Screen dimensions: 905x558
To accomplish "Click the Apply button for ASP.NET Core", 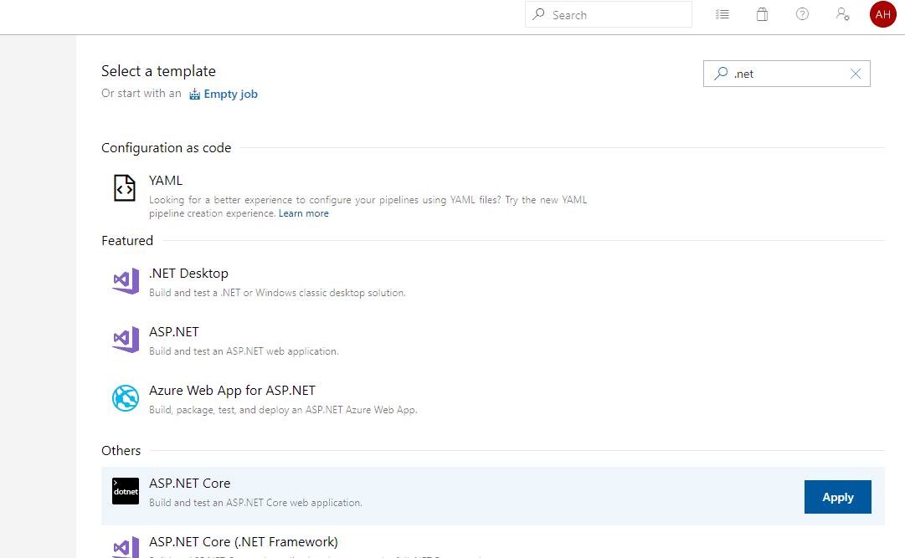I will coord(837,497).
